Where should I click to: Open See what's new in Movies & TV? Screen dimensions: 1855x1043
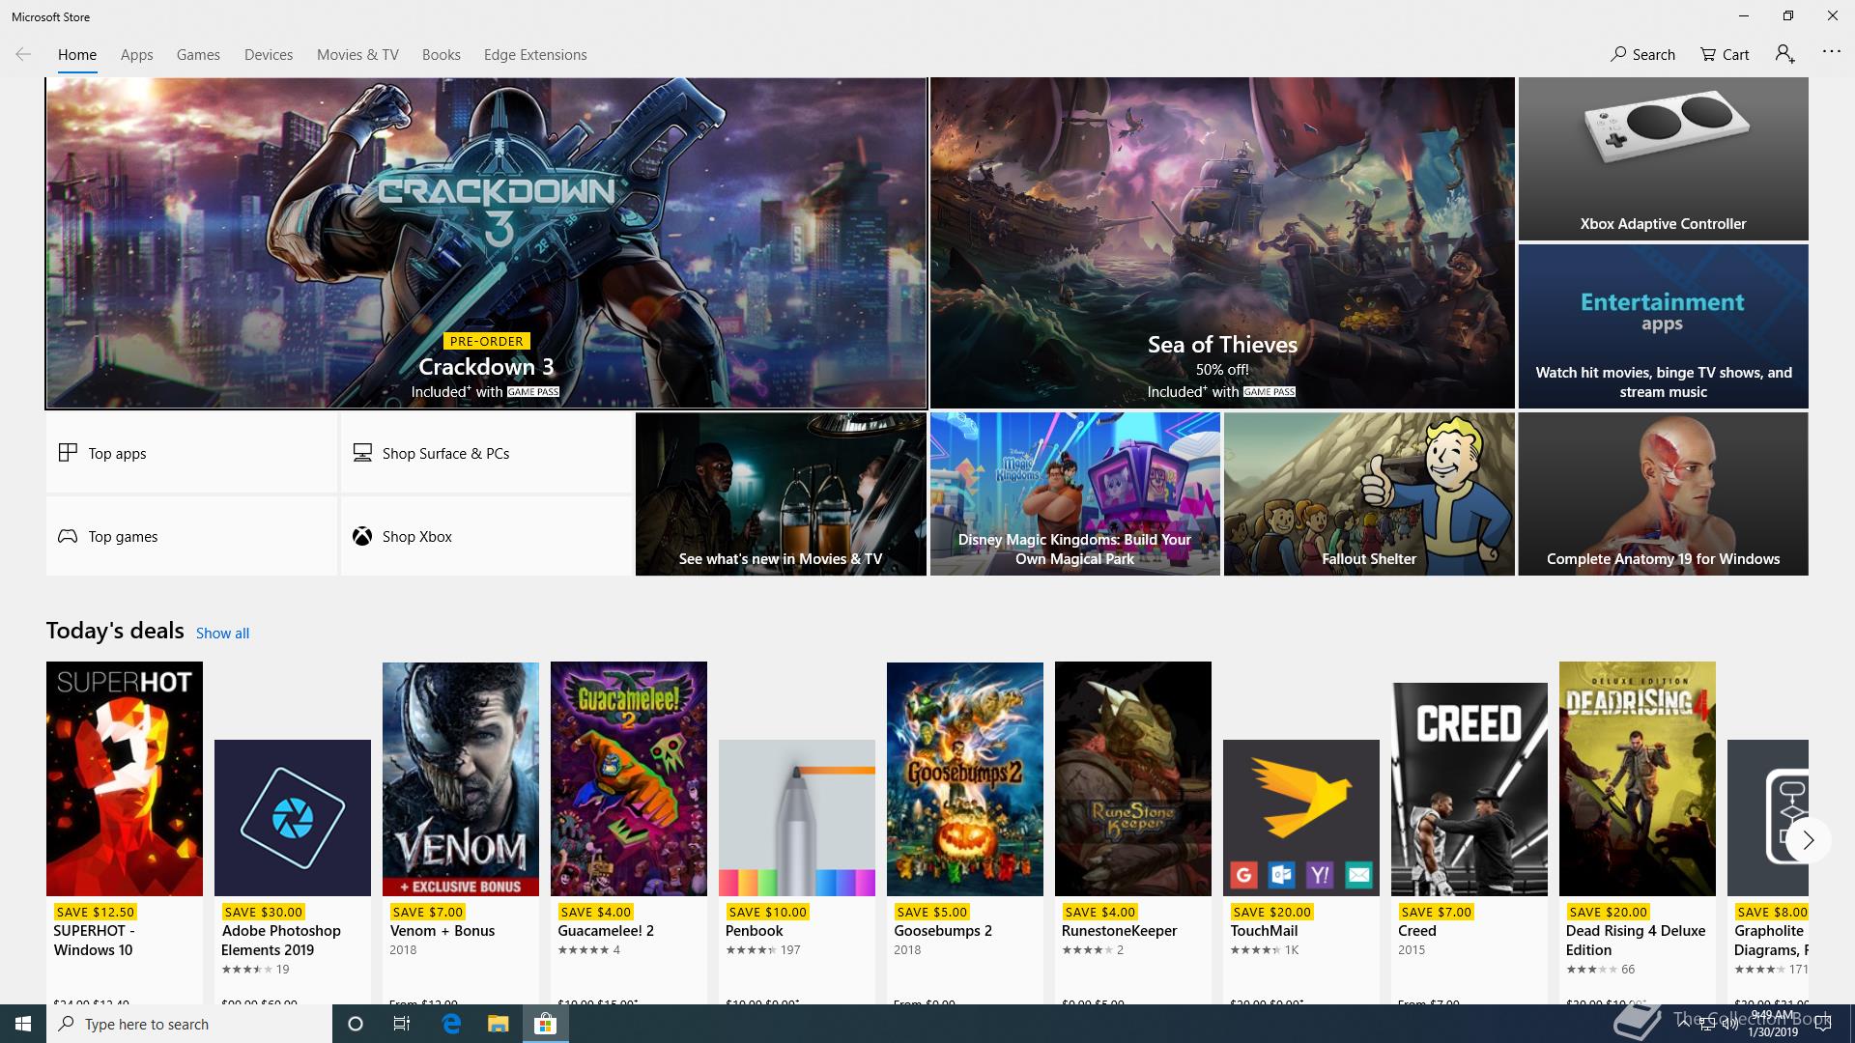coord(781,494)
